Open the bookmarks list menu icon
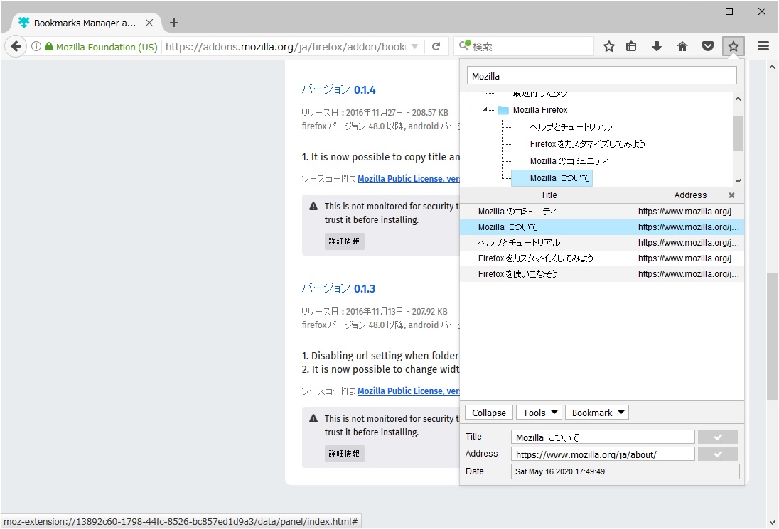Image resolution: width=779 pixels, height=529 pixels. coord(631,47)
